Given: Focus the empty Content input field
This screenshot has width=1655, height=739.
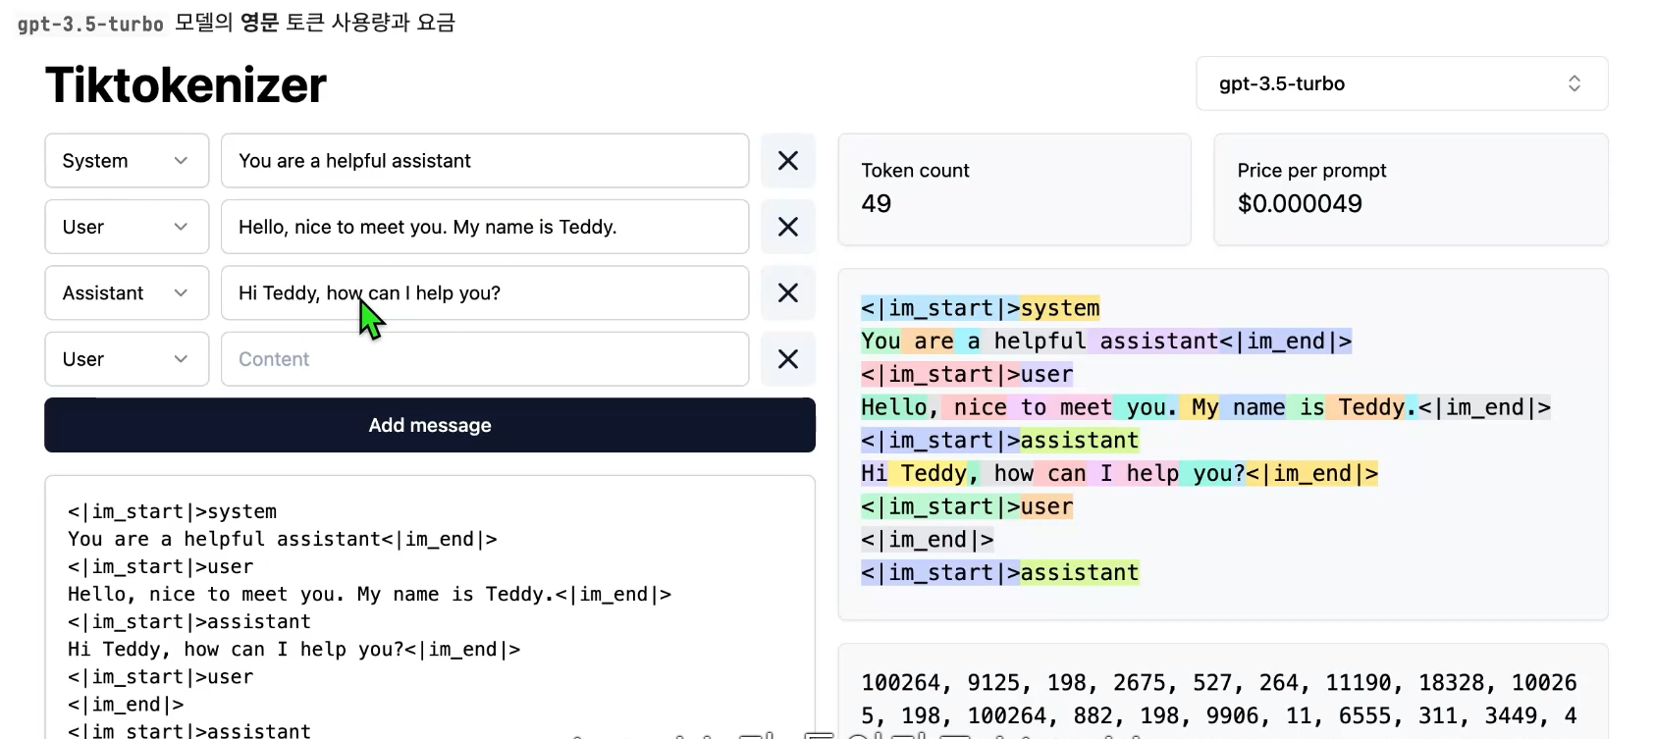Looking at the screenshot, I should coord(485,359).
